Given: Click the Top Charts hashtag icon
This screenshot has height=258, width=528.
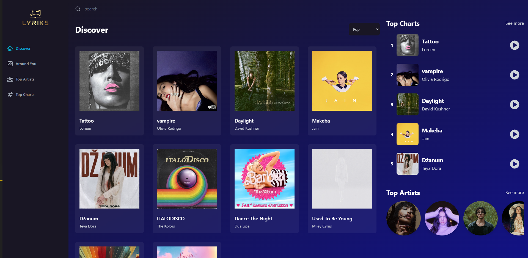Looking at the screenshot, I should point(10,95).
